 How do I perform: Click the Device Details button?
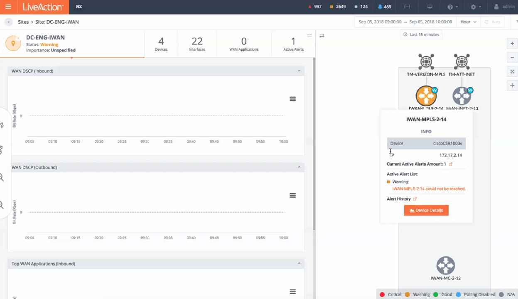click(x=426, y=211)
